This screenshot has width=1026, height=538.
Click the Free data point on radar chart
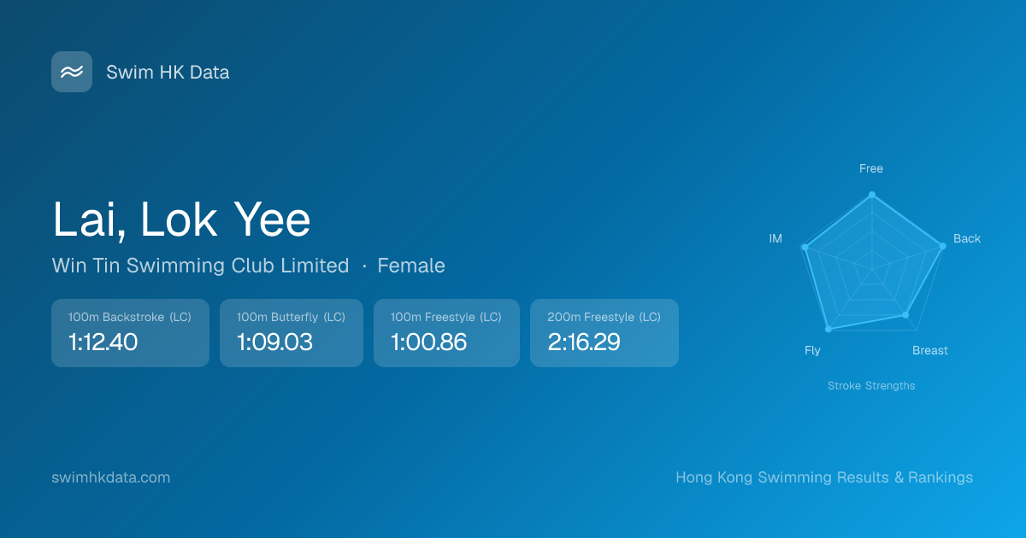tap(872, 195)
